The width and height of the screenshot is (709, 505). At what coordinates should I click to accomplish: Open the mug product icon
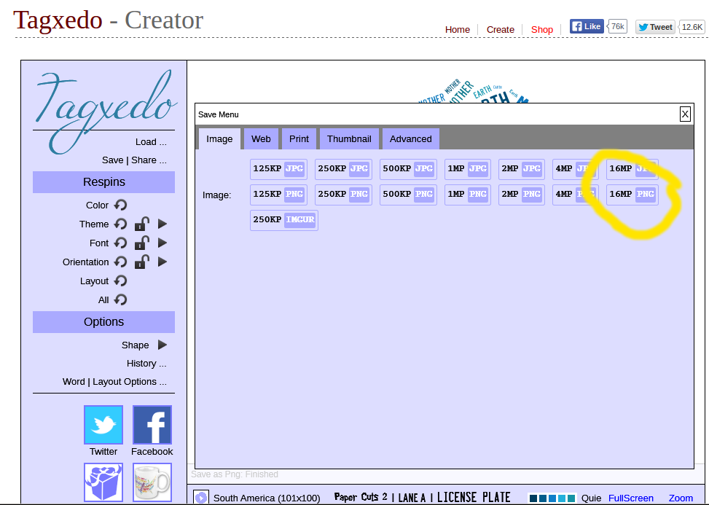(152, 482)
